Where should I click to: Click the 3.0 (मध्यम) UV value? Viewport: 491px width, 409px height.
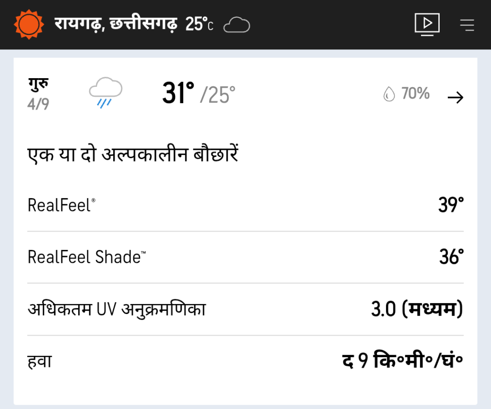(417, 309)
